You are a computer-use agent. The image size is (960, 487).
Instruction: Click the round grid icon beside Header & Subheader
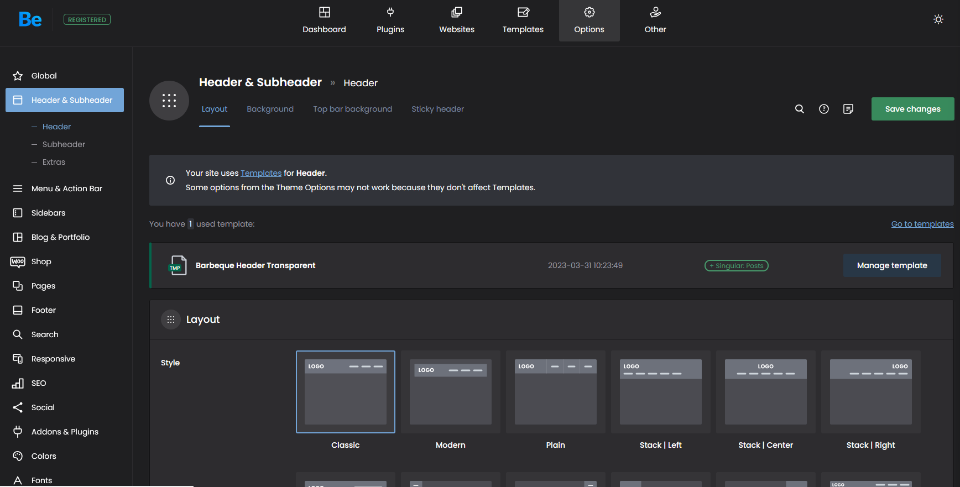coord(169,101)
